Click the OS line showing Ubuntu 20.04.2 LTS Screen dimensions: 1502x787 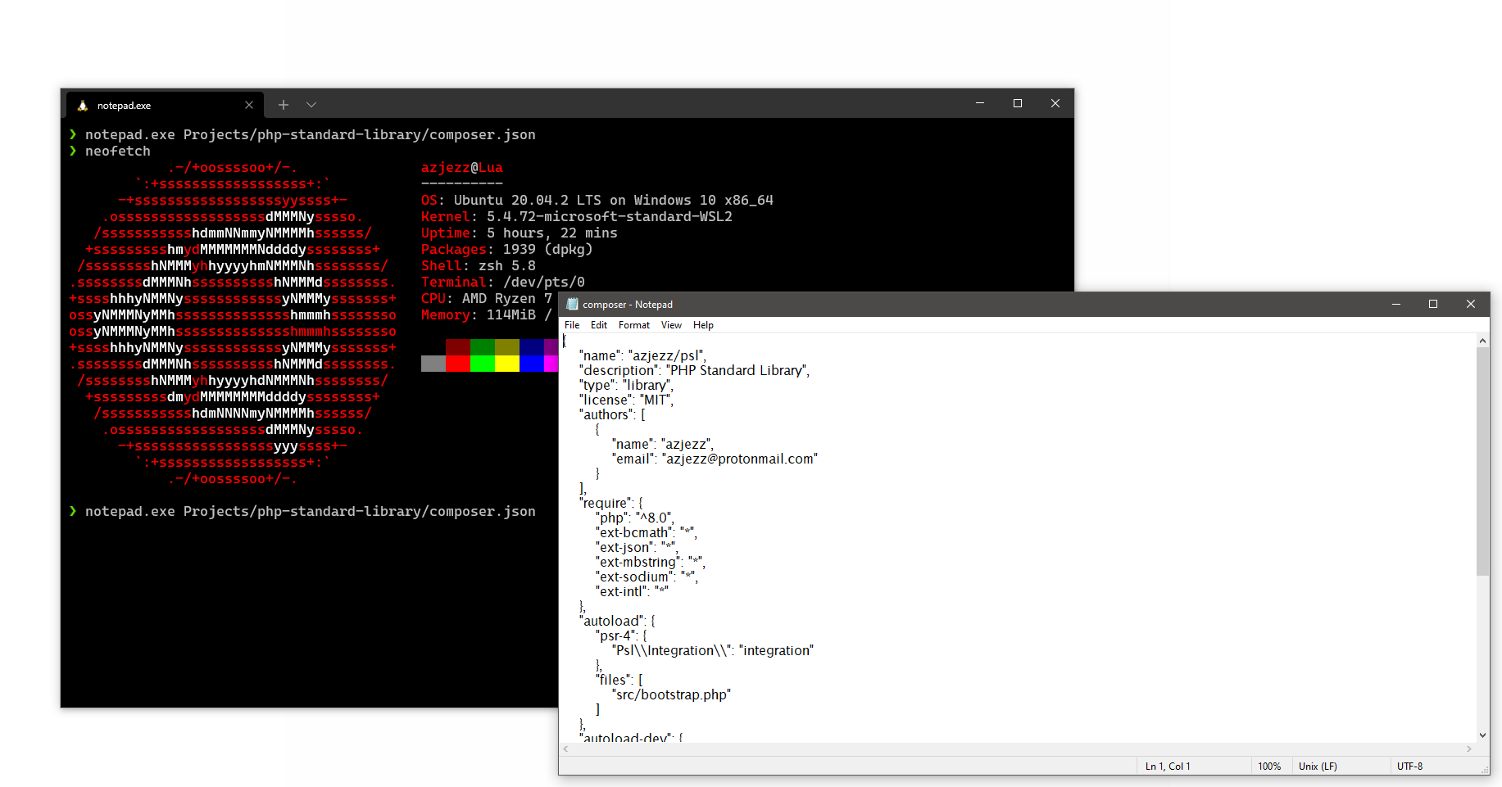[597, 200]
